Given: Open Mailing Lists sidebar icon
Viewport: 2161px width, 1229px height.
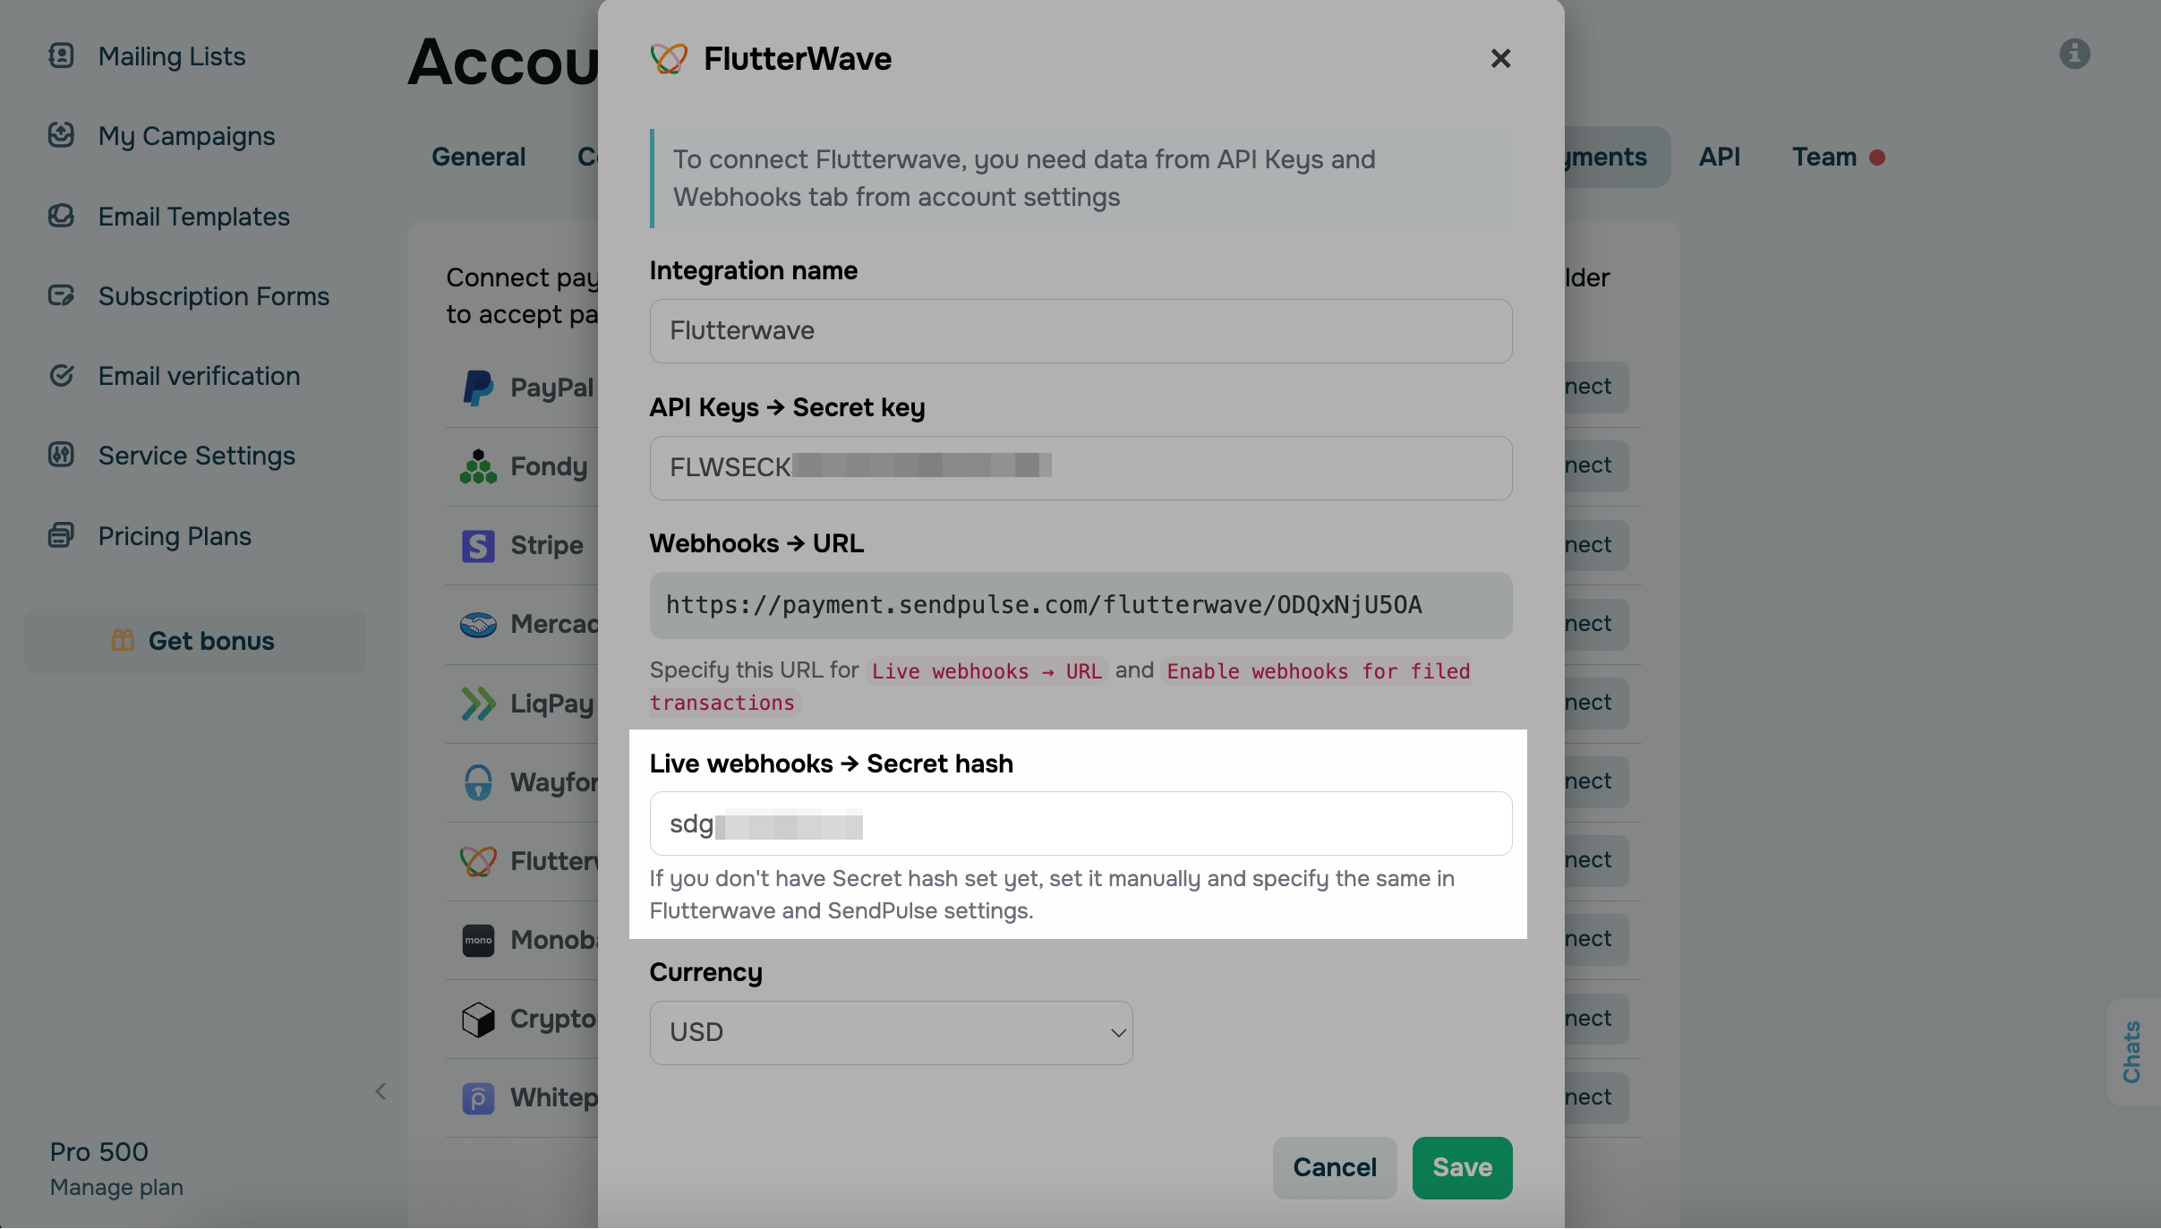Looking at the screenshot, I should click(x=61, y=55).
